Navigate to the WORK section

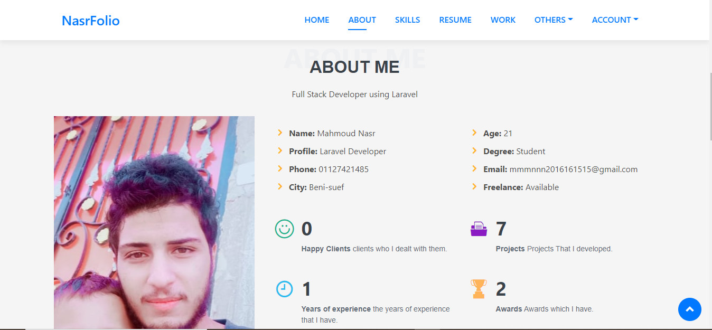click(x=503, y=20)
